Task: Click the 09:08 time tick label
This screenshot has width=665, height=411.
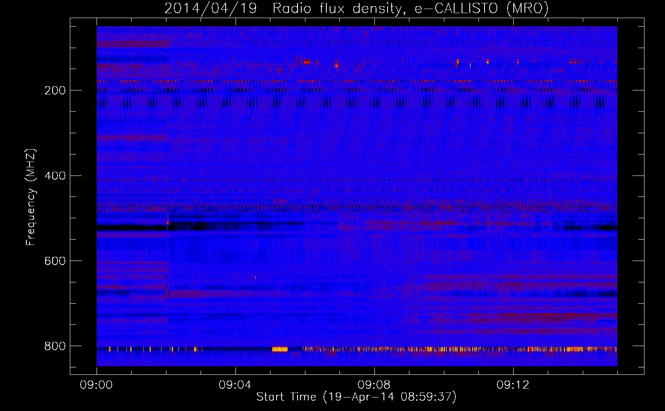Action: pyautogui.click(x=374, y=385)
